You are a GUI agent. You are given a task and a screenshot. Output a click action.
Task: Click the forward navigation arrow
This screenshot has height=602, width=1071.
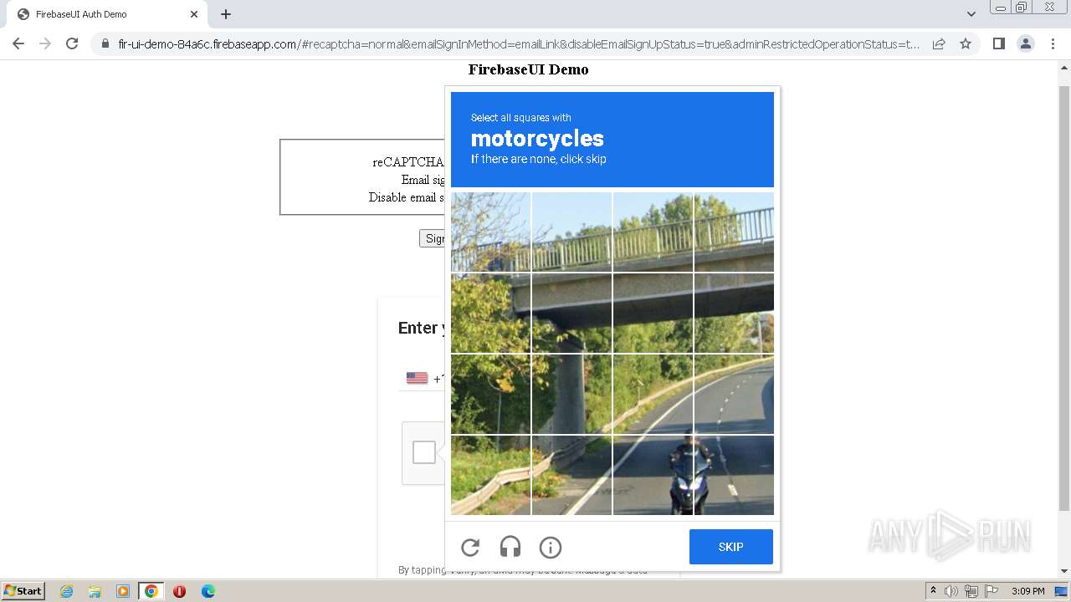(45, 43)
